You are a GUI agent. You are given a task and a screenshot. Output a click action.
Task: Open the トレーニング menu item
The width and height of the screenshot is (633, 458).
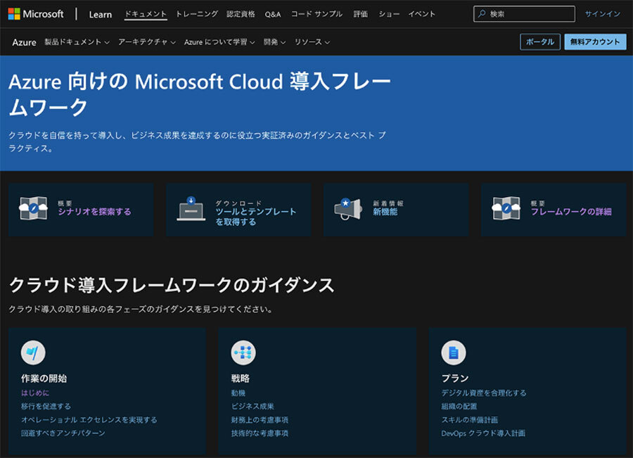coord(197,14)
